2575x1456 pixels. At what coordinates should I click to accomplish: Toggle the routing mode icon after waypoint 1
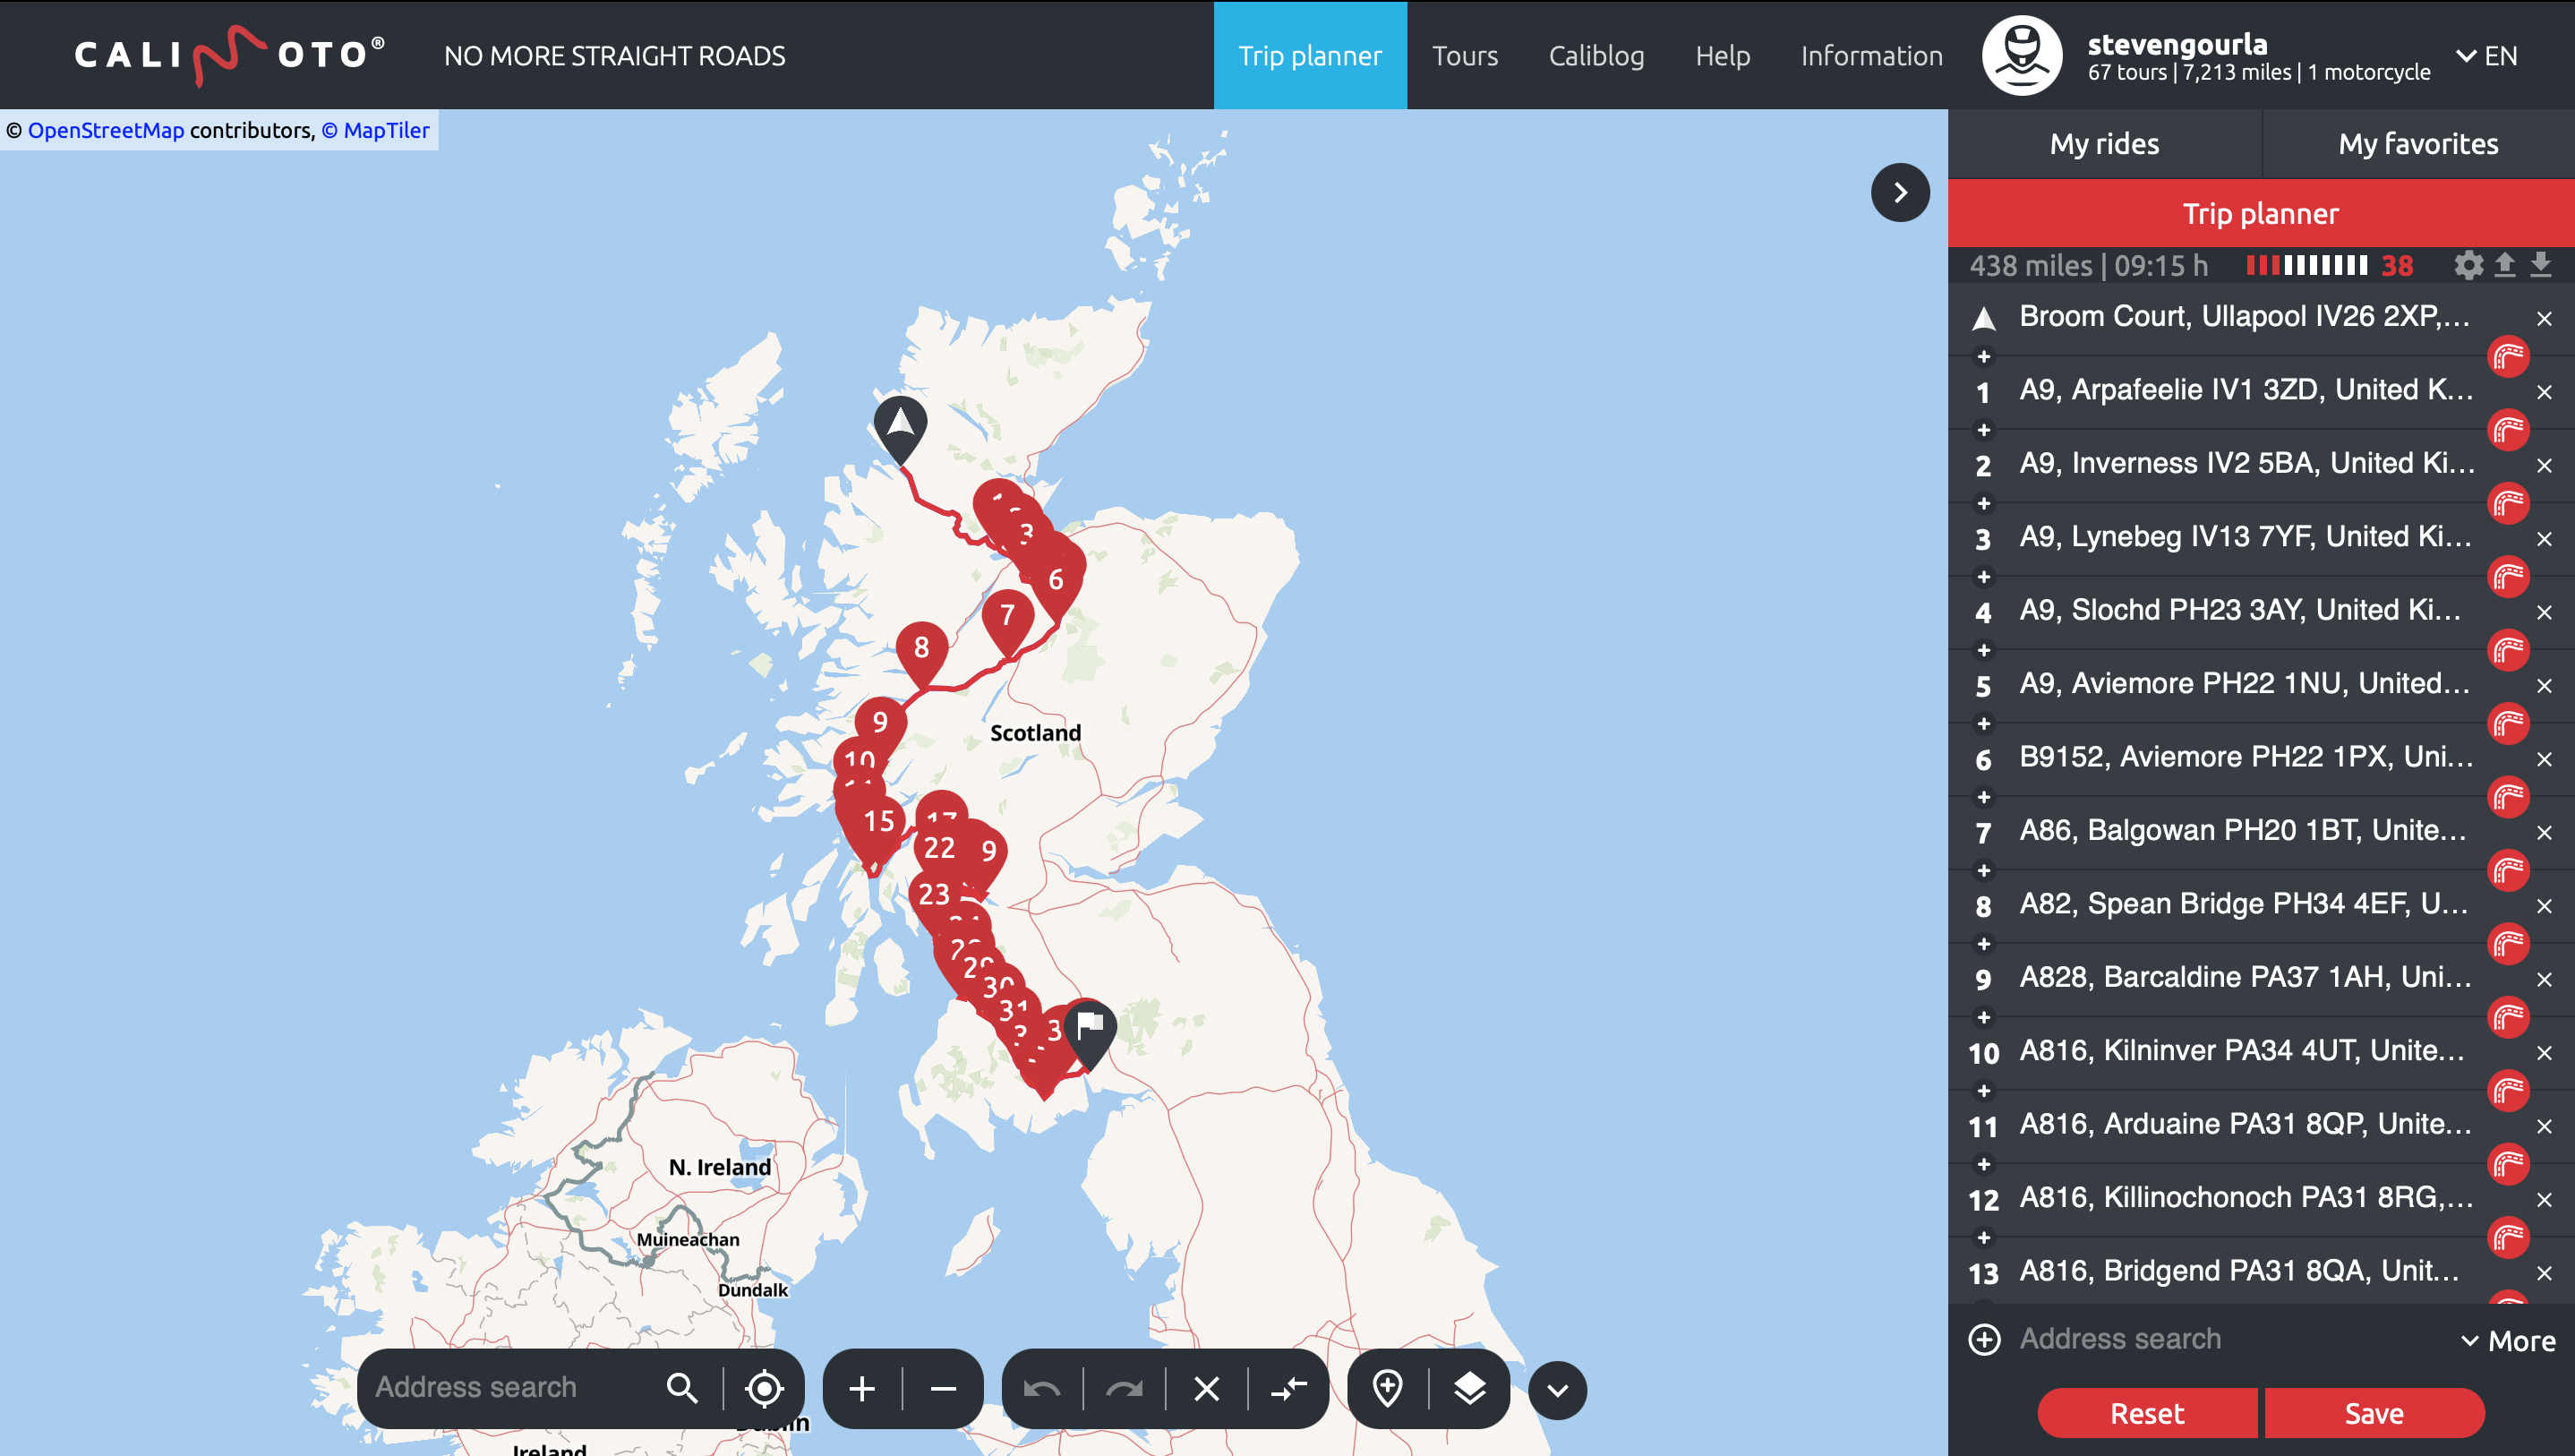pos(2508,430)
